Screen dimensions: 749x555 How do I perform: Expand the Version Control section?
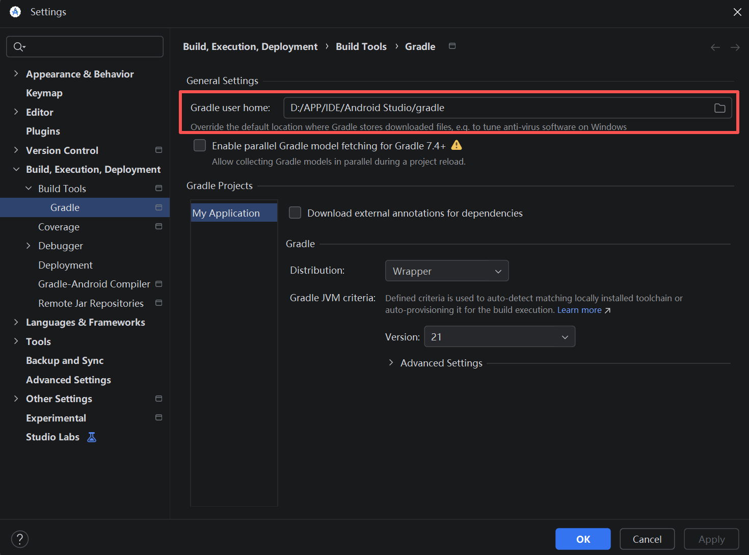click(16, 150)
